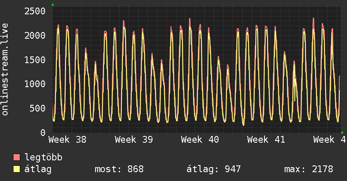
Task: Click the 0 y-axis label
Action: coord(43,133)
